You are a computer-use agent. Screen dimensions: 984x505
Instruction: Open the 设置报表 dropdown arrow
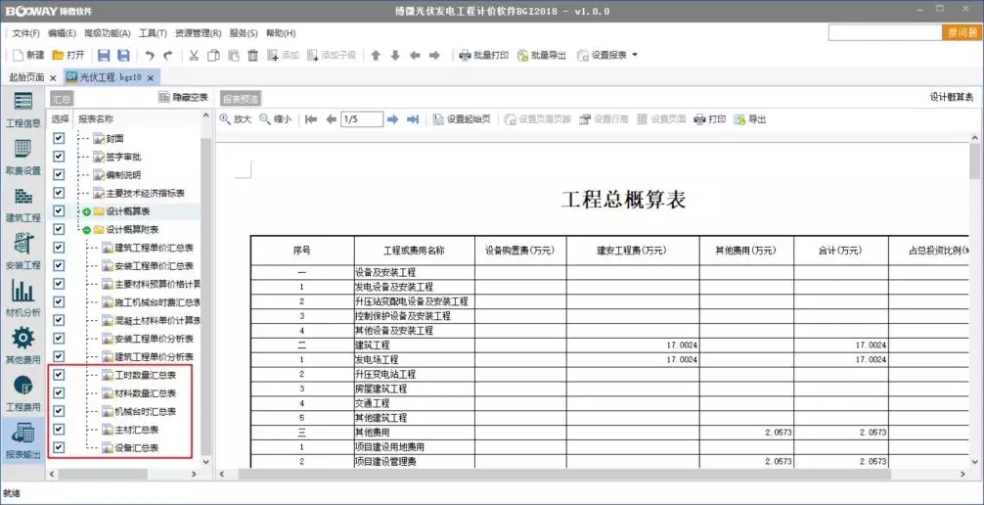[635, 55]
